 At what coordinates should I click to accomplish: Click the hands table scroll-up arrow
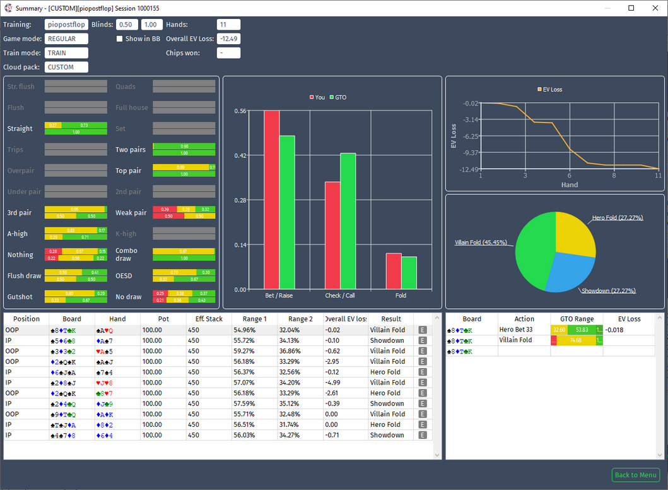click(x=437, y=318)
